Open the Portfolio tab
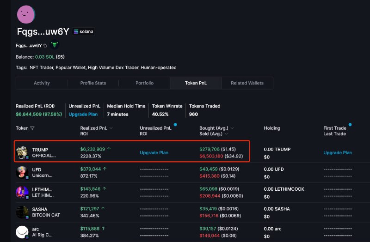Screen dimensions: 370x242 pyautogui.click(x=144, y=83)
